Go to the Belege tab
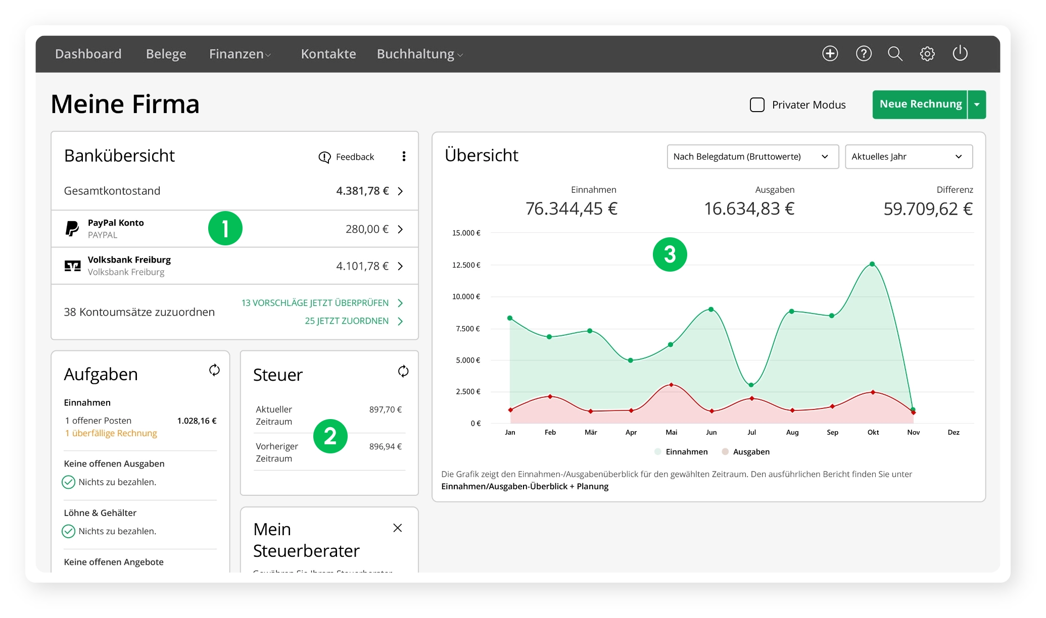The image size is (1046, 618). click(166, 54)
